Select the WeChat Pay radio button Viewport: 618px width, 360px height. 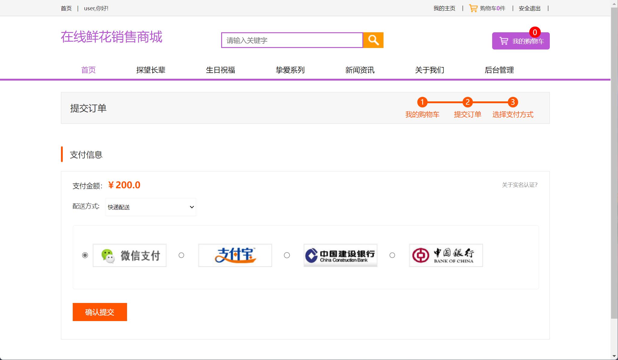(85, 255)
